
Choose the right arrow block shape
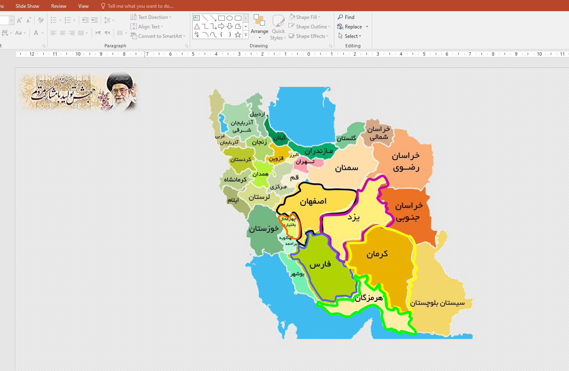222,26
